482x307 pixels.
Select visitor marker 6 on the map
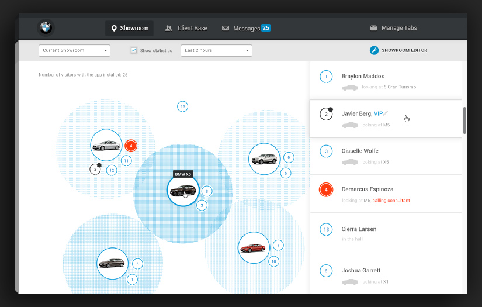[286, 173]
